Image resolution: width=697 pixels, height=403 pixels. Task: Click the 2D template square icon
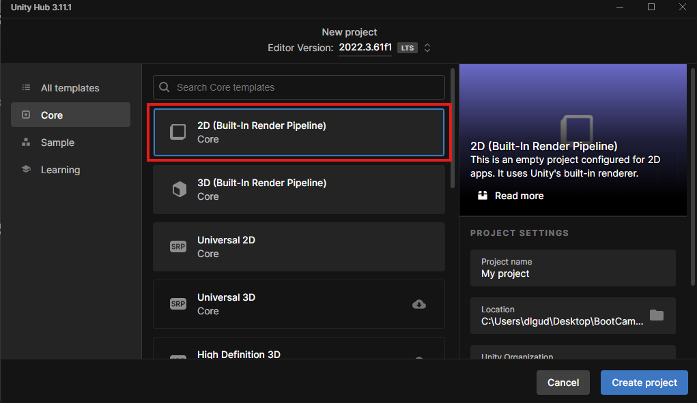click(178, 132)
